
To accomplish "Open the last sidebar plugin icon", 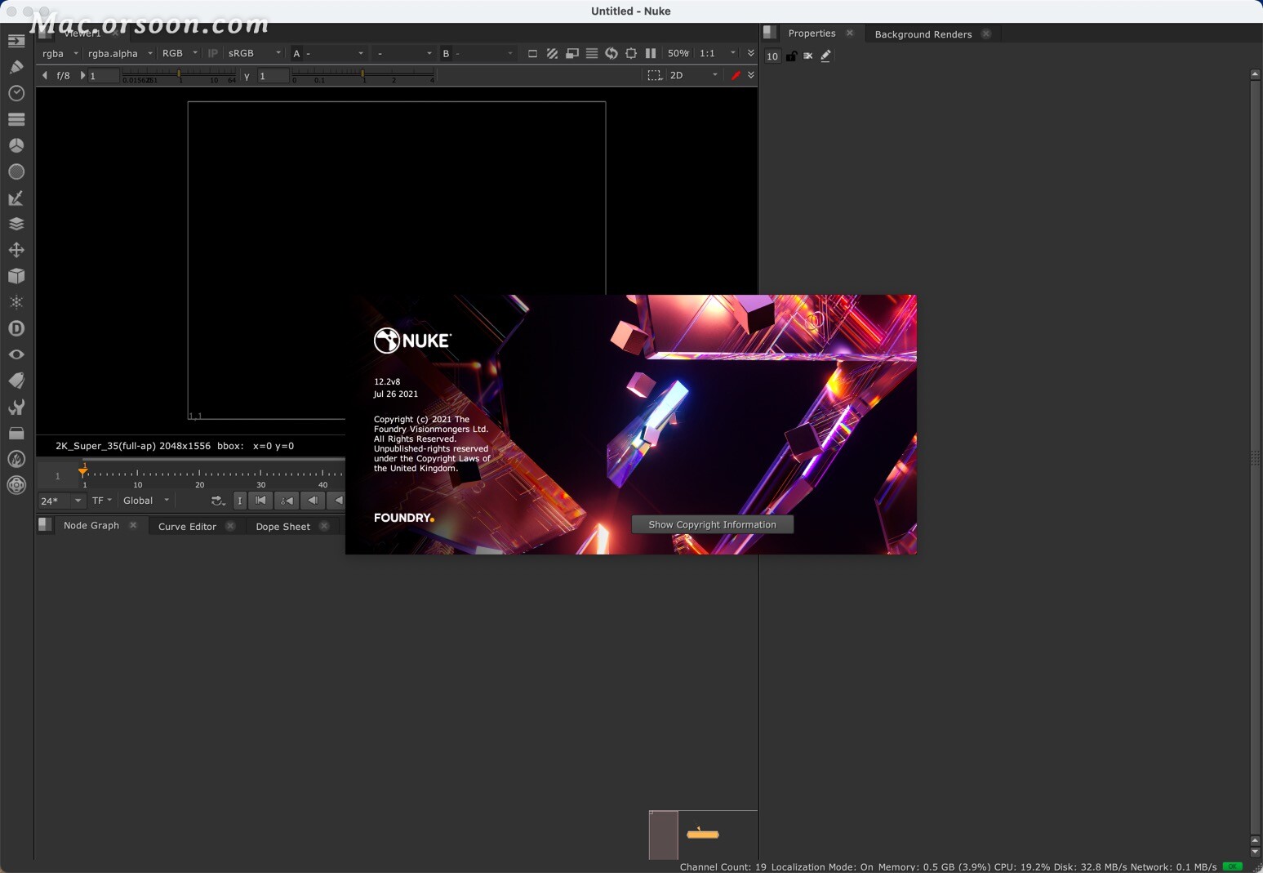I will pos(16,485).
